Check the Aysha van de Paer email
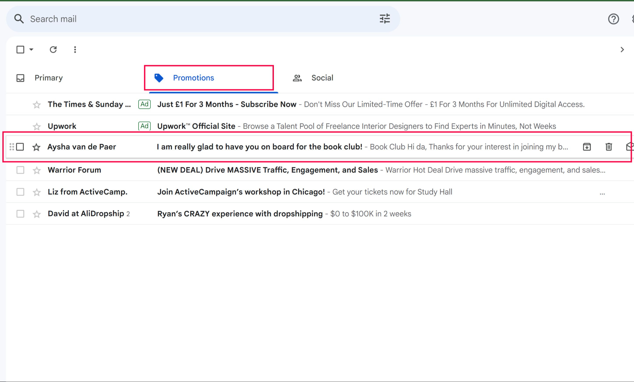Image resolution: width=634 pixels, height=382 pixels. (x=20, y=147)
